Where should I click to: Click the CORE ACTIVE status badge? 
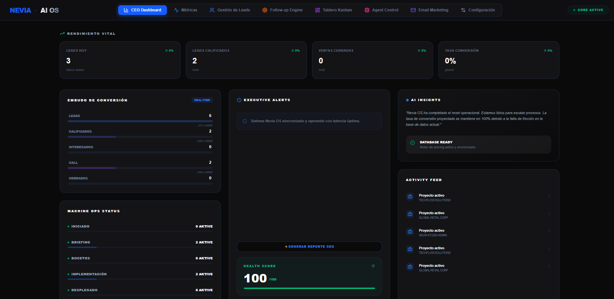[x=588, y=10]
